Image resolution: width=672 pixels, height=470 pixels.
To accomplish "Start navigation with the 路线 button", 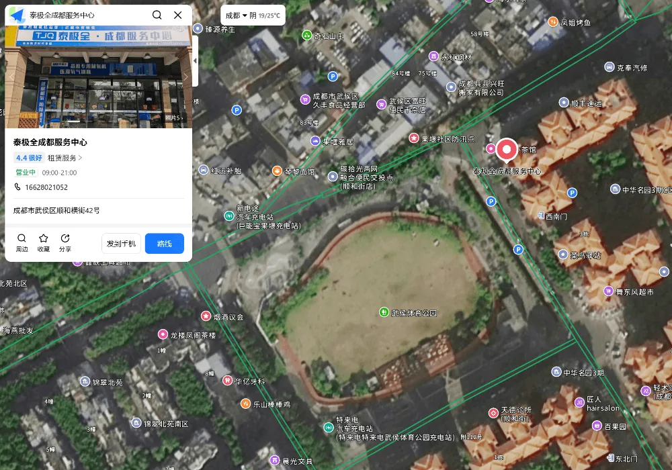I will point(165,244).
